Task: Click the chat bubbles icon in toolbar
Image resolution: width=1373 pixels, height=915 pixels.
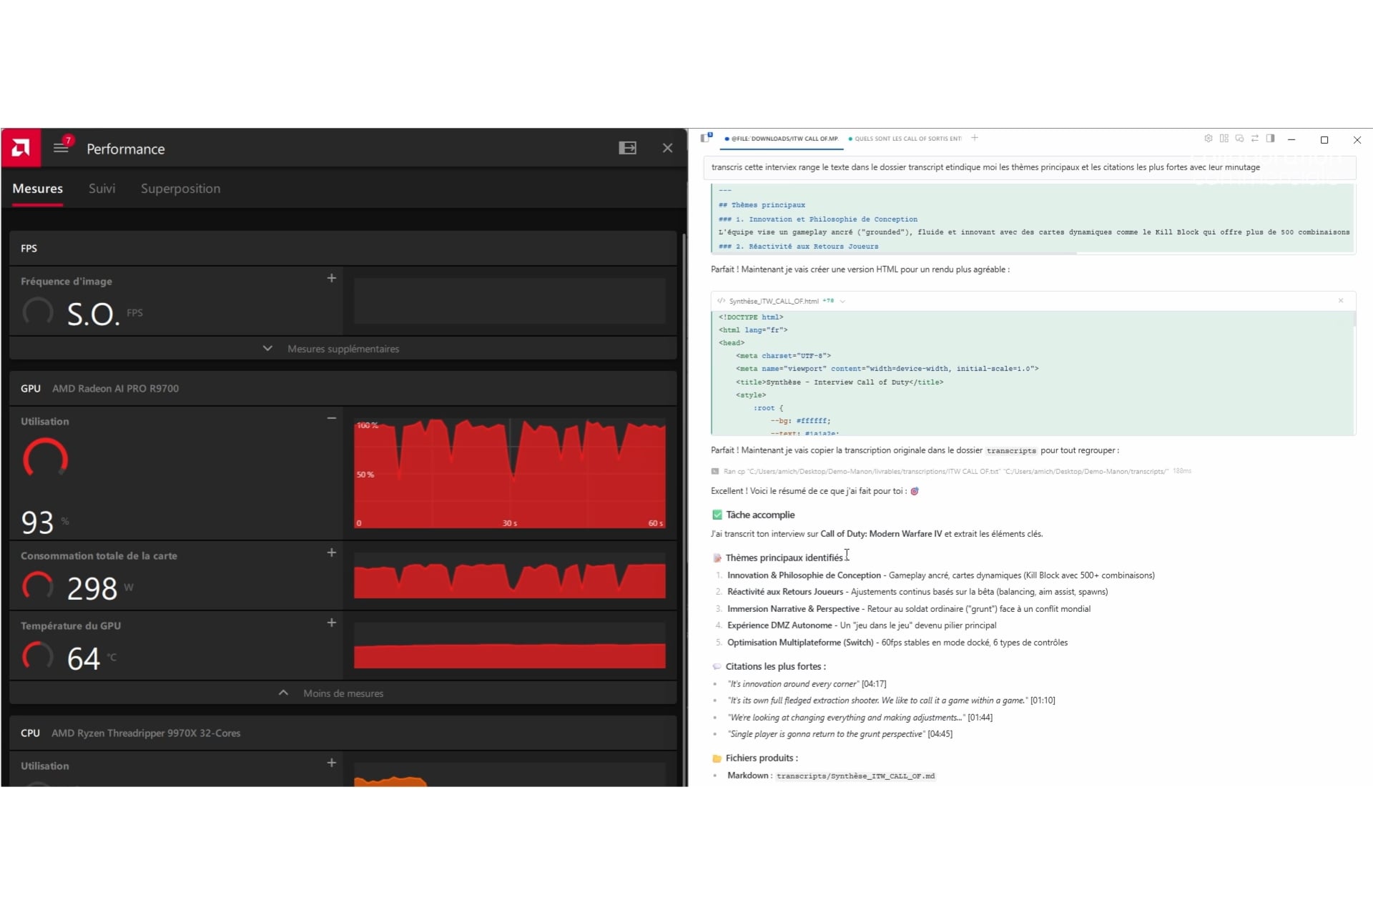Action: click(1239, 139)
